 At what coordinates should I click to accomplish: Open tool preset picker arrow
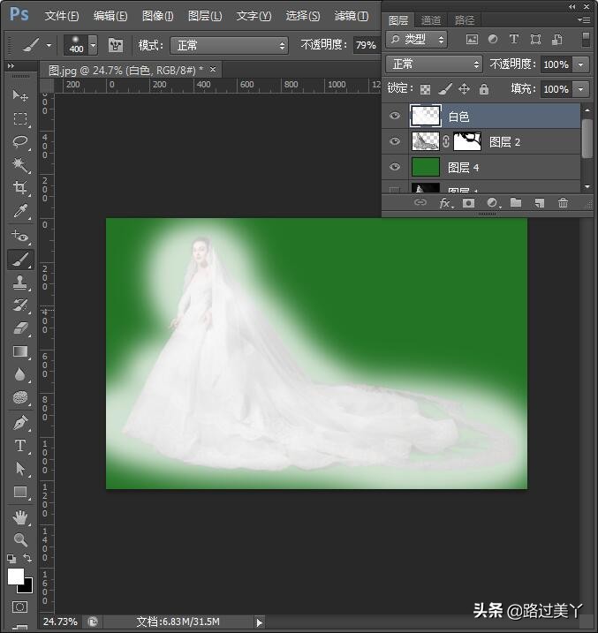[x=49, y=45]
